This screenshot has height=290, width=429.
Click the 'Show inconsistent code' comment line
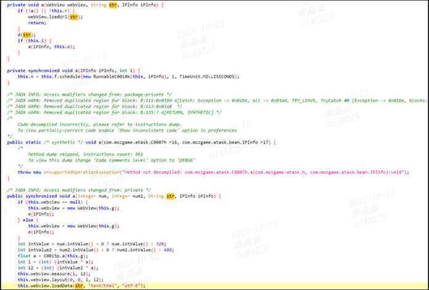click(x=127, y=130)
